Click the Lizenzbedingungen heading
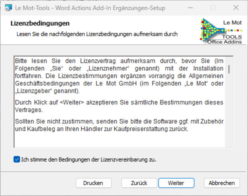The image size is (248, 196). coord(40,23)
